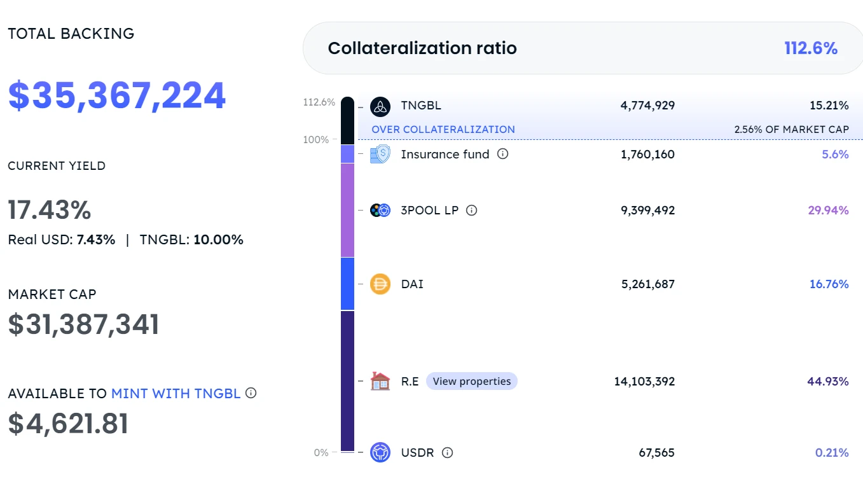
Task: Click the 3POOL LP token icon
Action: pos(380,210)
